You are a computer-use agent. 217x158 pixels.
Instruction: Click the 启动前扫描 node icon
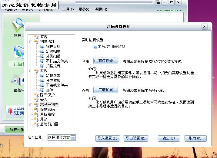point(36,124)
